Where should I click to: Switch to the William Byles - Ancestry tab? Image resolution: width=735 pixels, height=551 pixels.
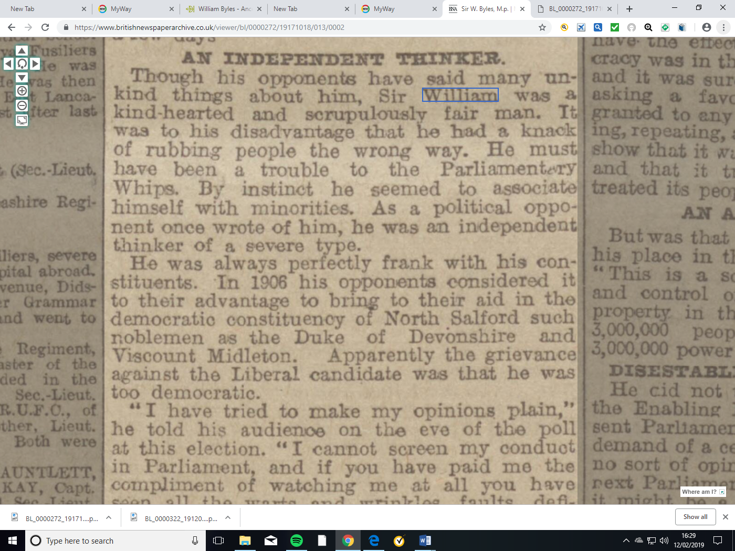pos(224,9)
